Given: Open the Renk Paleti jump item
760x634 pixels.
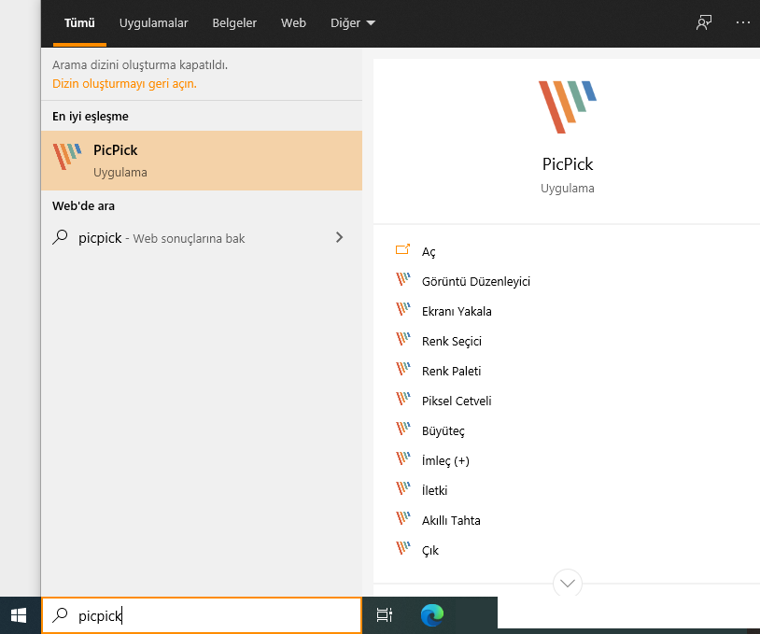Looking at the screenshot, I should [452, 371].
